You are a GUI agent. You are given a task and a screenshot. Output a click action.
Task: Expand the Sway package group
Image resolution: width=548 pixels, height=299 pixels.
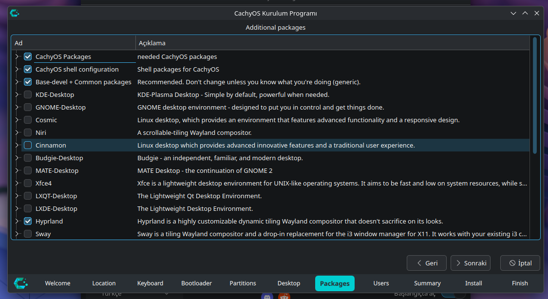coord(17,234)
